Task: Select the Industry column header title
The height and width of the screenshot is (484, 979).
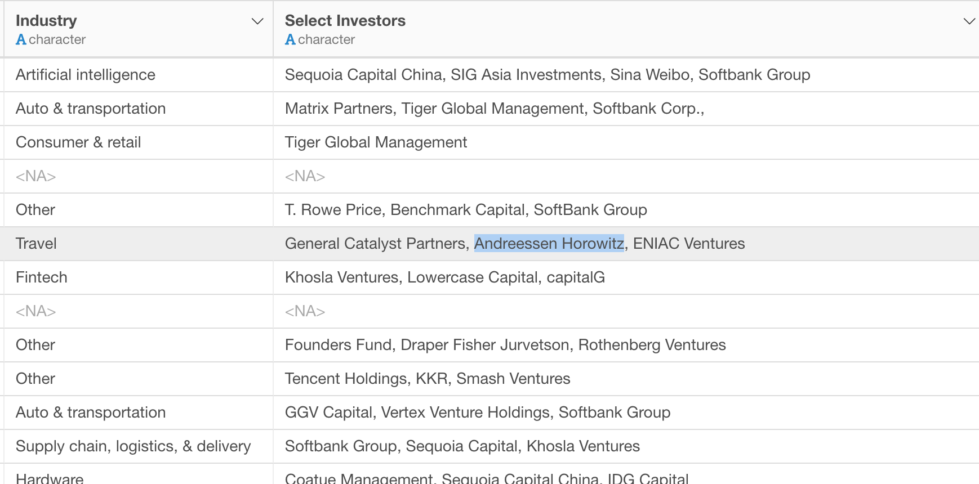Action: coord(46,21)
